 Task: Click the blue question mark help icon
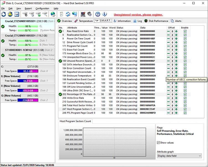click(x=98, y=14)
